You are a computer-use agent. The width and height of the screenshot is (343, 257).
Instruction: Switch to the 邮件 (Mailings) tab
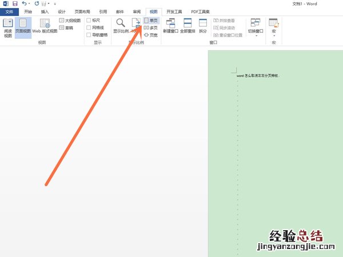point(119,12)
